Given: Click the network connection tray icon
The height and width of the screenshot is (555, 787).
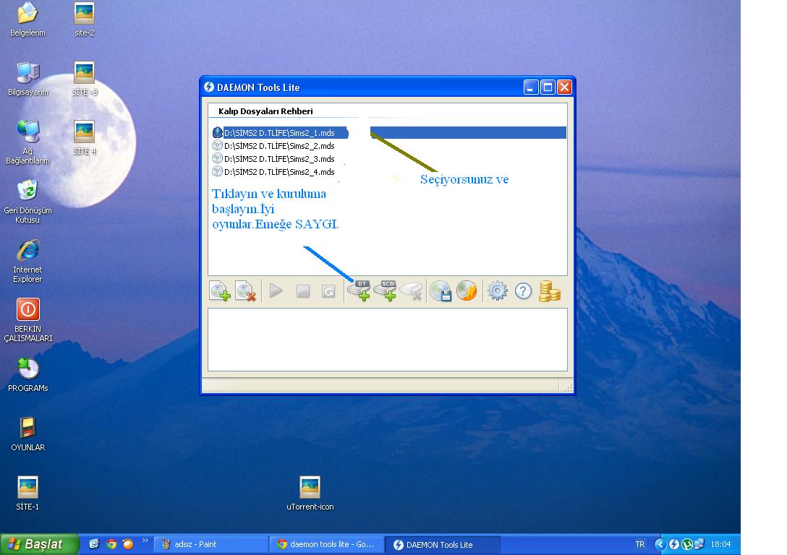Looking at the screenshot, I should pyautogui.click(x=699, y=544).
